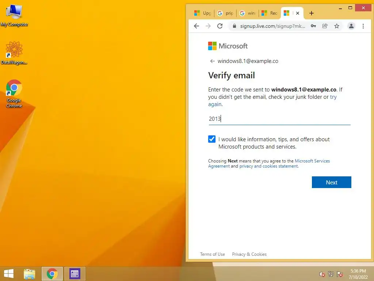
Task: Open a new tab with plus button
Action: point(311,13)
